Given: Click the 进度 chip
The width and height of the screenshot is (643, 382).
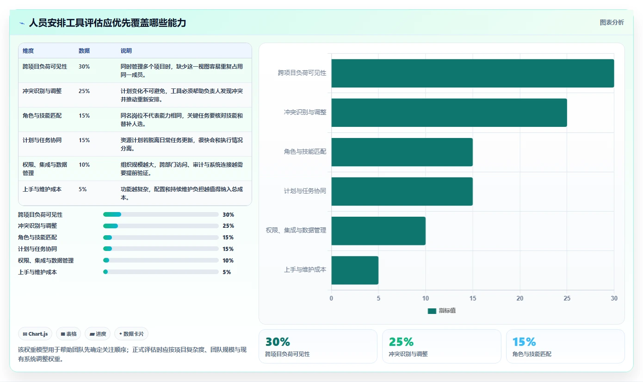Looking at the screenshot, I should (98, 334).
